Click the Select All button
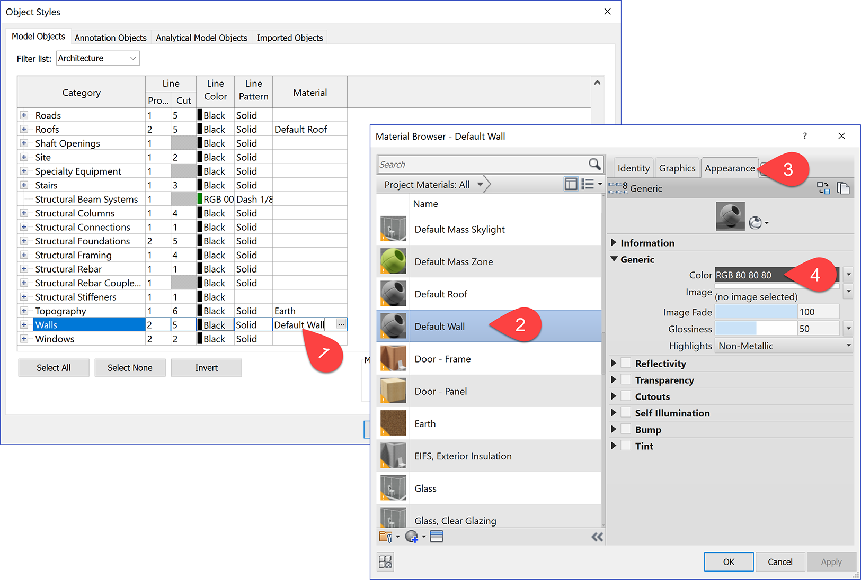 coord(54,368)
